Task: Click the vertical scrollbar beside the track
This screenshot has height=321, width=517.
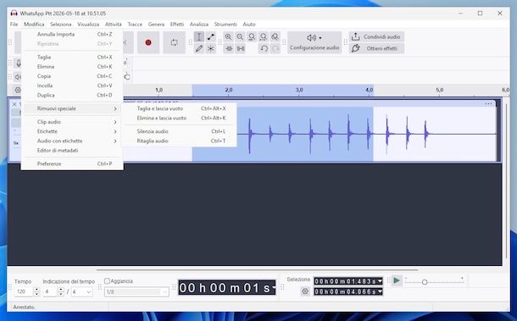Action: 507,181
